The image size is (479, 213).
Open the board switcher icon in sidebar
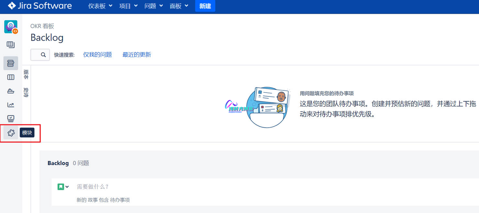click(11, 45)
